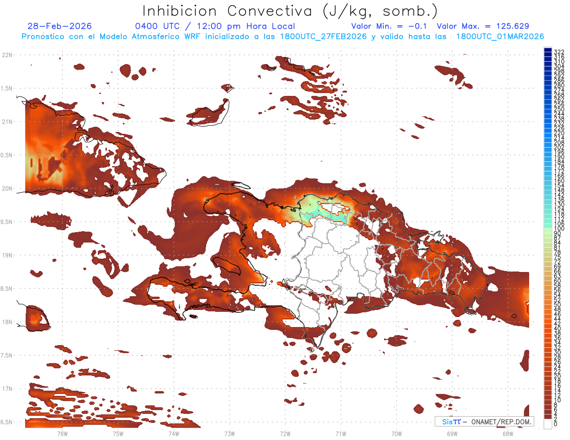Click the "1800UTC_01MAR2026" valid-until time
Screen dimensions: 570x440
tap(500, 37)
